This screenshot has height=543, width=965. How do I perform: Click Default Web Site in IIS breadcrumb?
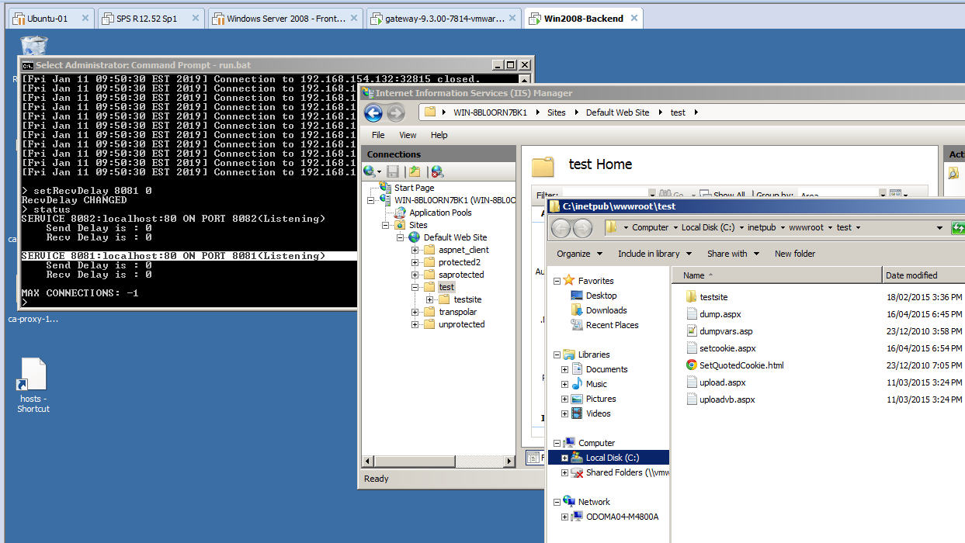(618, 112)
